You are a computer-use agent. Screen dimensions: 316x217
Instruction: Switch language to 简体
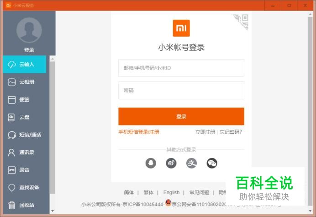(129, 193)
